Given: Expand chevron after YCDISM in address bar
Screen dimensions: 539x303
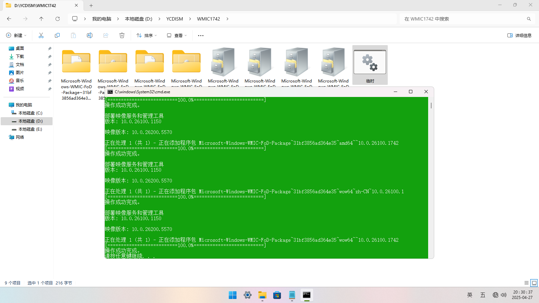Looking at the screenshot, I should click(x=190, y=19).
